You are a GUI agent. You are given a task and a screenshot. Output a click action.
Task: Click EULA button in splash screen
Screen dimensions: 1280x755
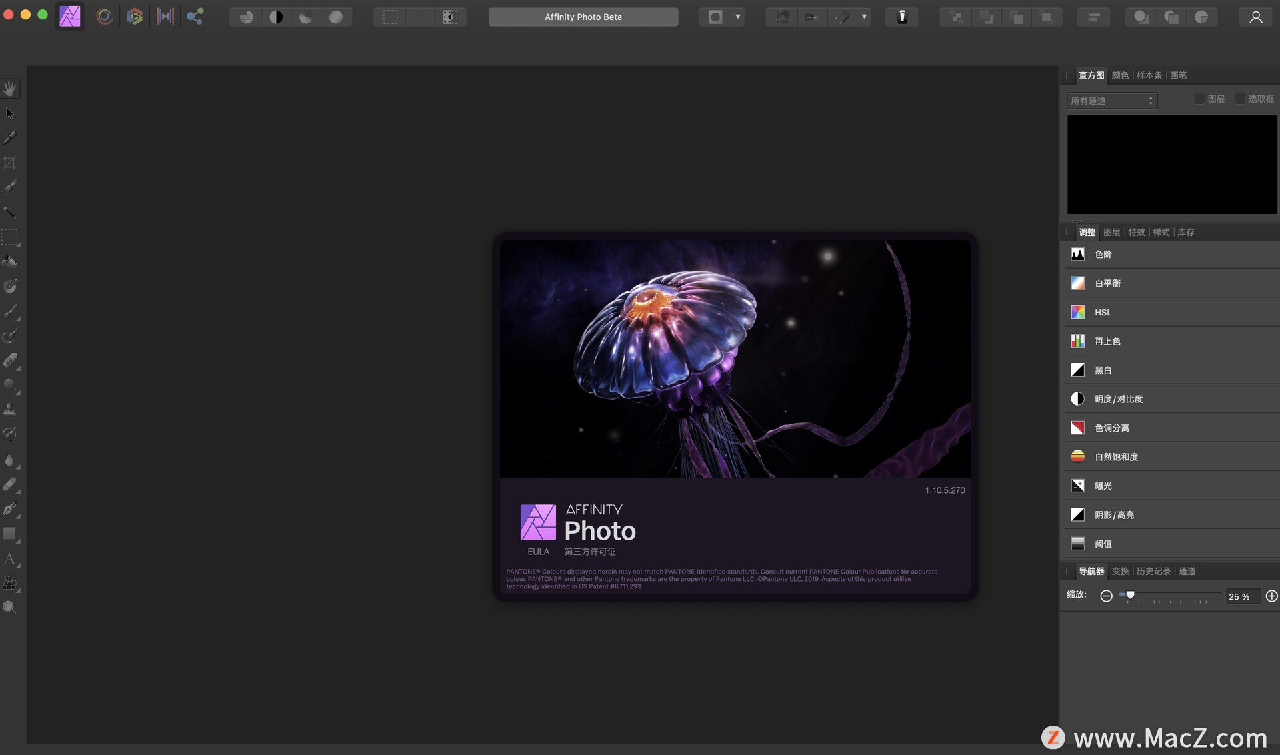[x=537, y=551]
